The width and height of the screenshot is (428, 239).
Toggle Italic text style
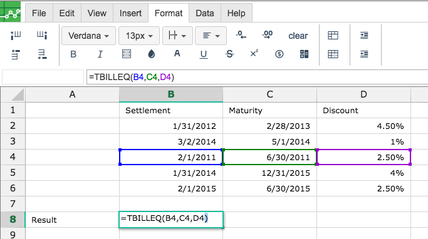[100, 54]
